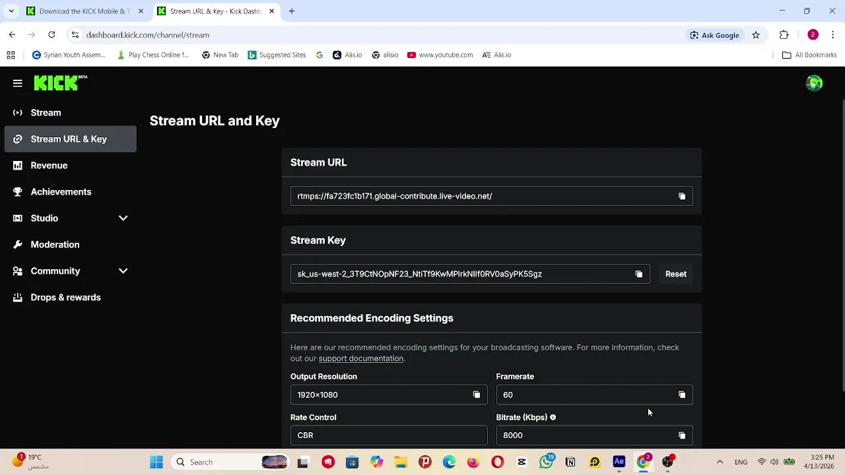
Task: Open the user avatar menu
Action: [x=814, y=83]
